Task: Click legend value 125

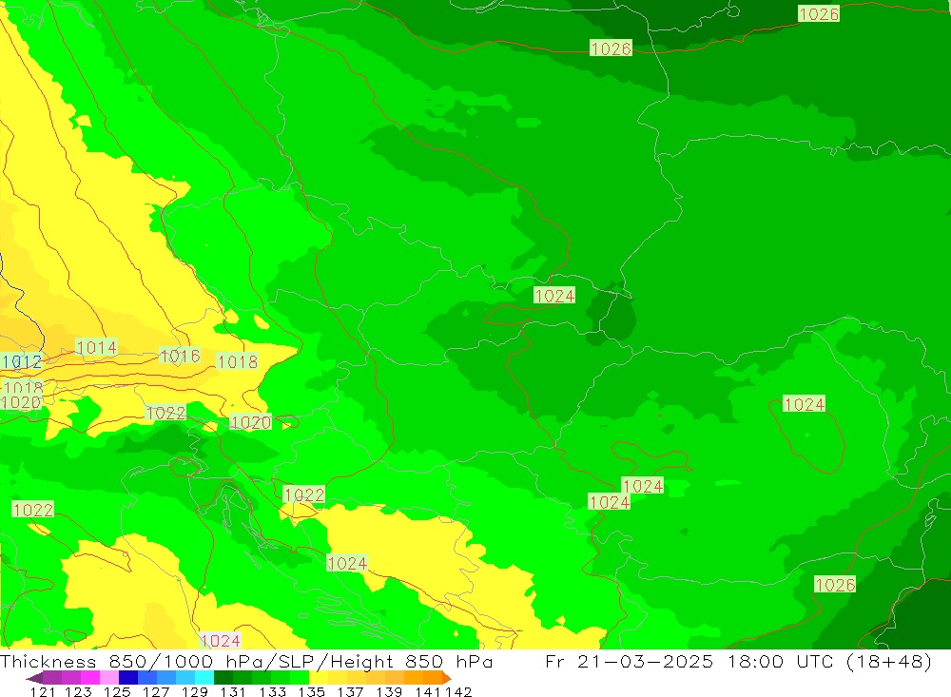Action: click(117, 691)
